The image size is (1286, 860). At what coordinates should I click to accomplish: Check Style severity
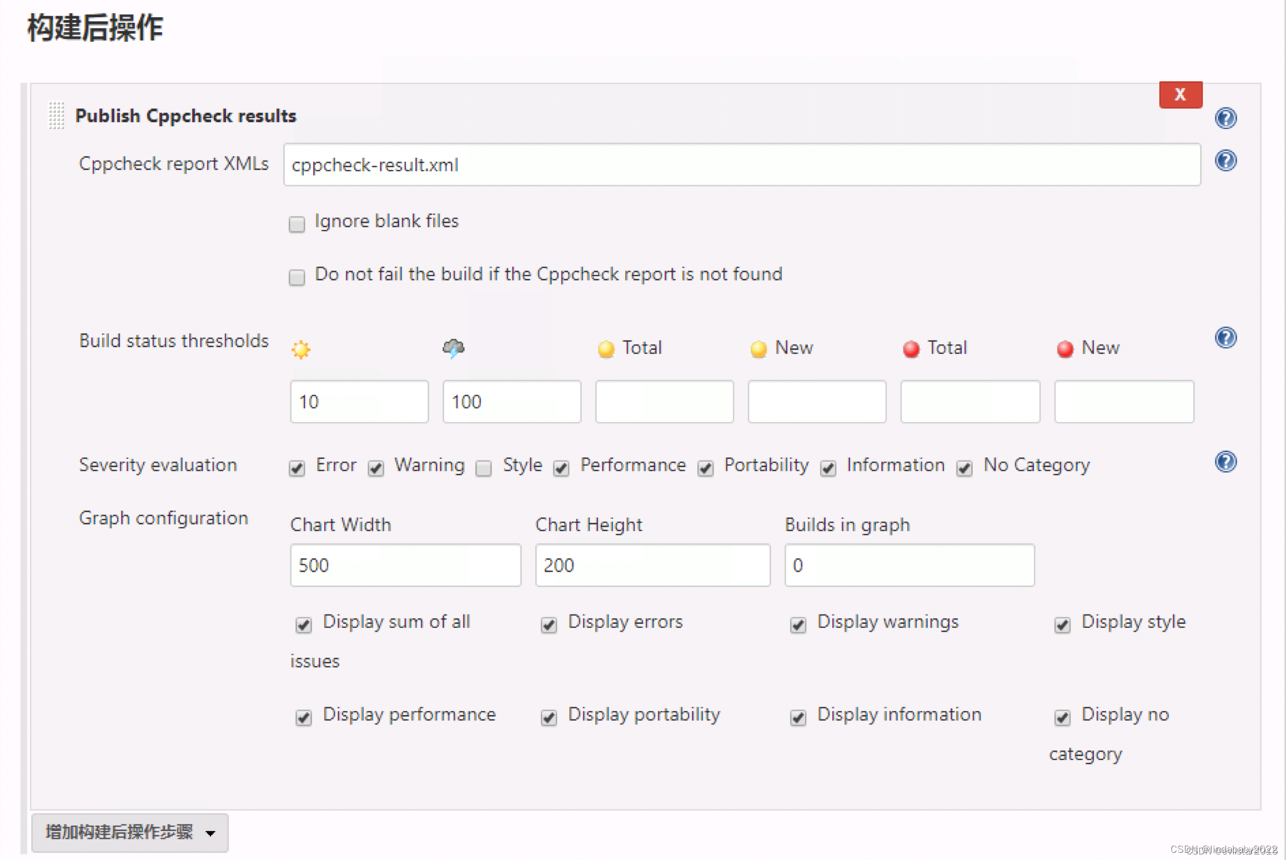pyautogui.click(x=484, y=468)
